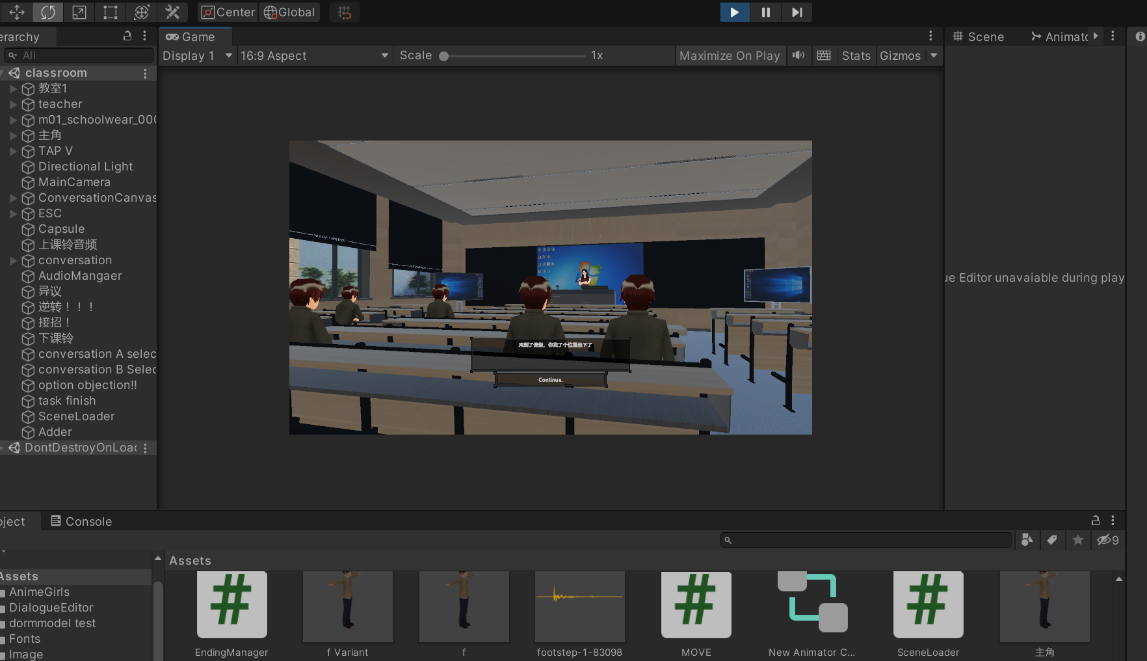Adjust the Game view Scale slider
Viewport: 1147px width, 661px height.
(x=444, y=56)
